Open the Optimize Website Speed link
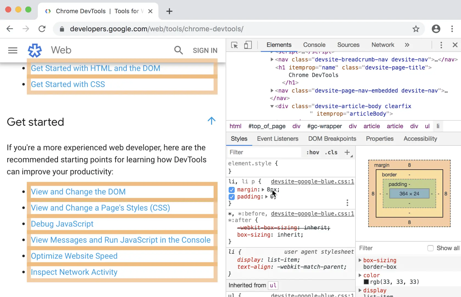Screen dimensions: 461x297 point(74,256)
